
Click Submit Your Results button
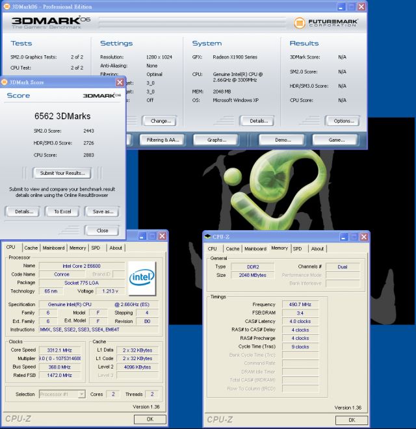pos(62,173)
